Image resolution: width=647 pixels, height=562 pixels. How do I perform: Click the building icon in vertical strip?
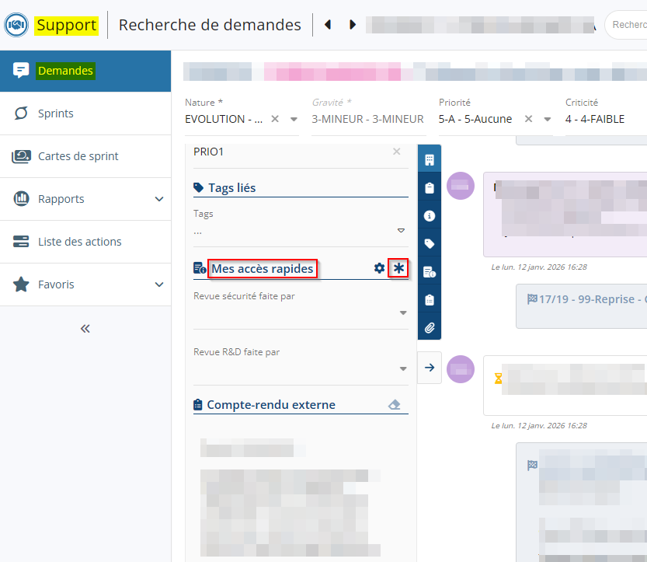pos(430,160)
